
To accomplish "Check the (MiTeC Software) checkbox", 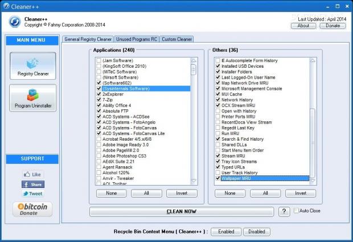I will 99,72.
